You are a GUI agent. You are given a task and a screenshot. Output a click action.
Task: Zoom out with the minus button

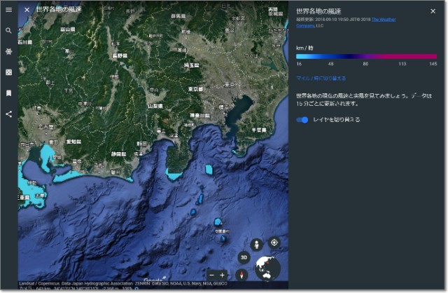pos(211,274)
